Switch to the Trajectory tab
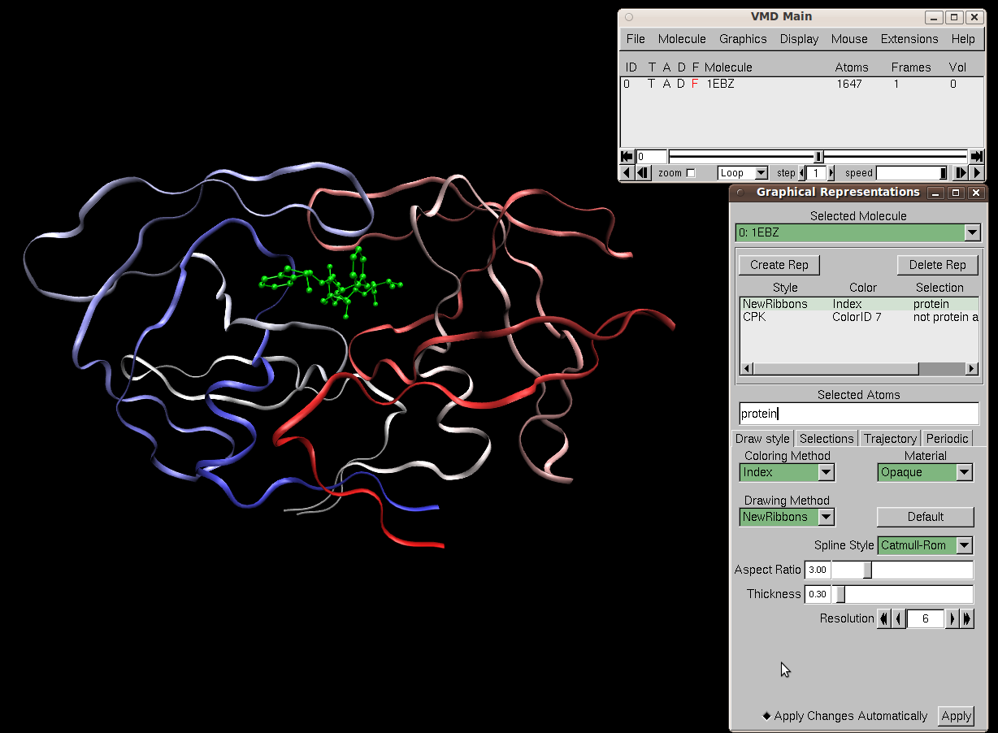This screenshot has width=998, height=733. [x=890, y=438]
